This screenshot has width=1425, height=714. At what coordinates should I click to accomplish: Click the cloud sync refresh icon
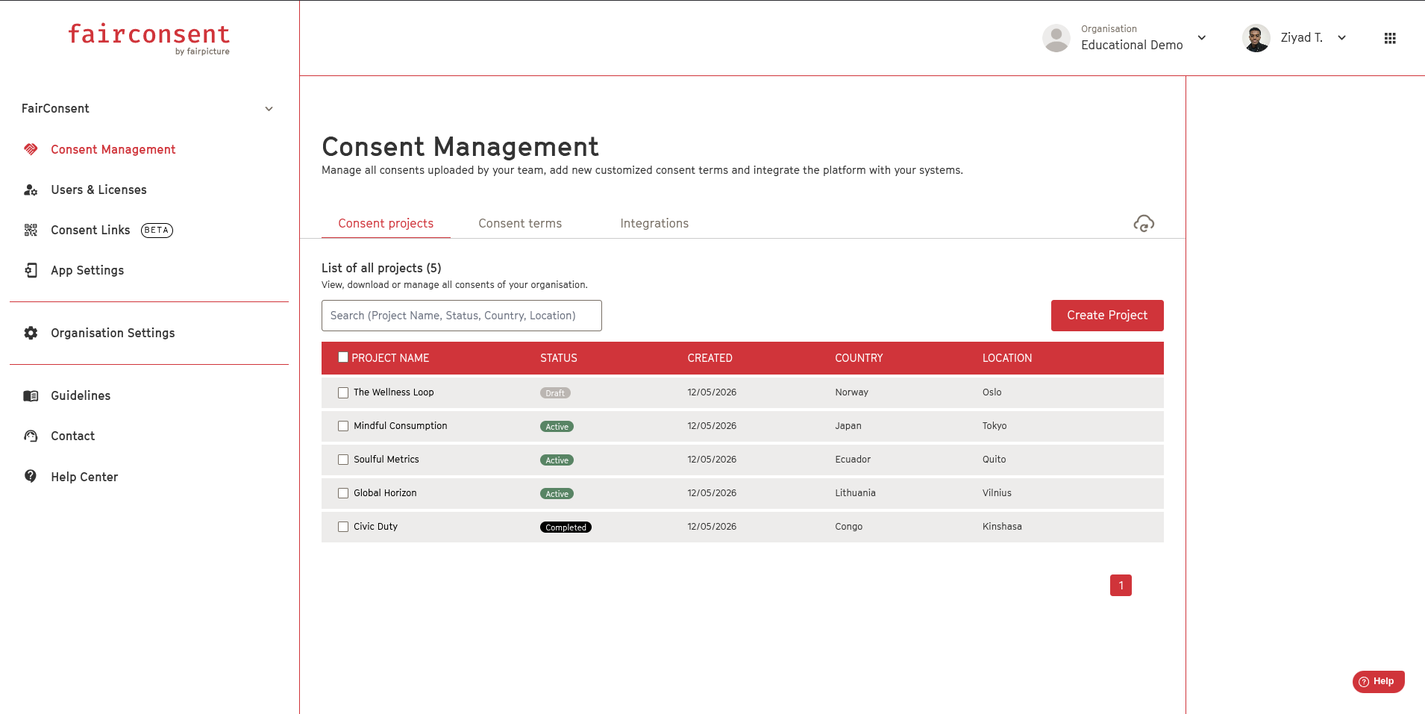pyautogui.click(x=1144, y=223)
